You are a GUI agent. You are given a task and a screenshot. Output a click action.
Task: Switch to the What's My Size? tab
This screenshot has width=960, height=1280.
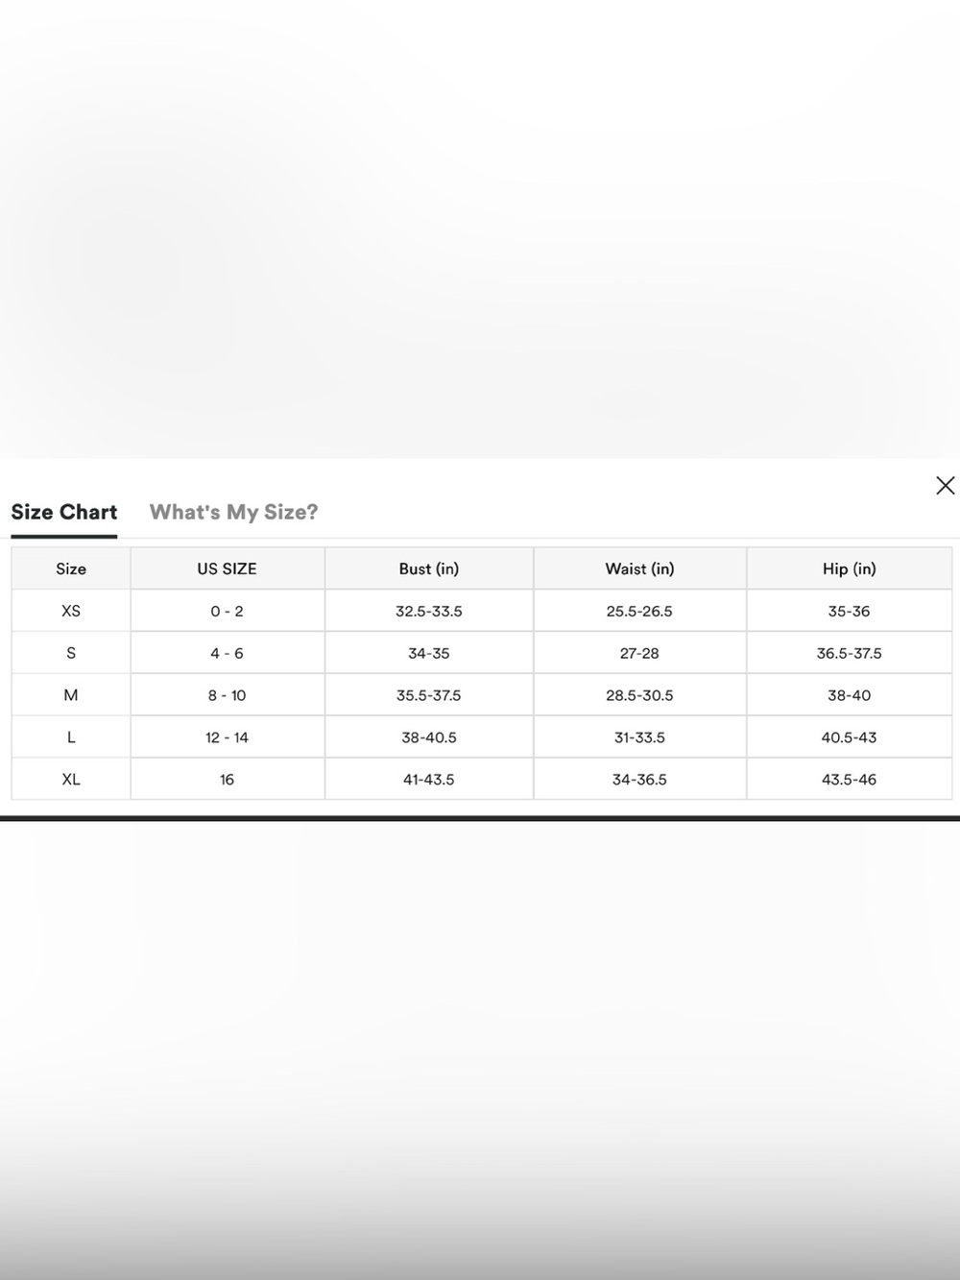[233, 512]
